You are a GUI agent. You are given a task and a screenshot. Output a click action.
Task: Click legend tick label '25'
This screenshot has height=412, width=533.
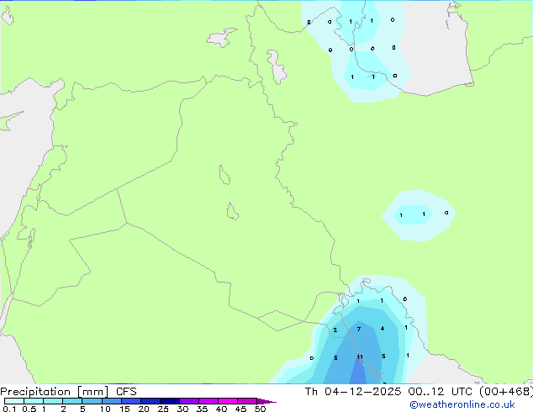point(163,409)
